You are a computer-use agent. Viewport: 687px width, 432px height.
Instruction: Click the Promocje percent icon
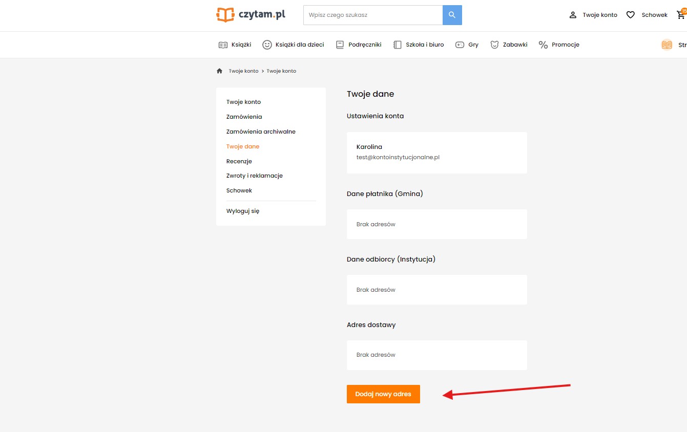pyautogui.click(x=544, y=45)
